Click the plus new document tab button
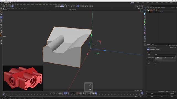177x99 pixels. (12, 2)
